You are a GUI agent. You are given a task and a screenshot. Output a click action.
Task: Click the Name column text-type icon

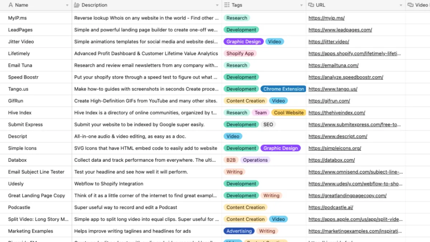click(10, 5)
